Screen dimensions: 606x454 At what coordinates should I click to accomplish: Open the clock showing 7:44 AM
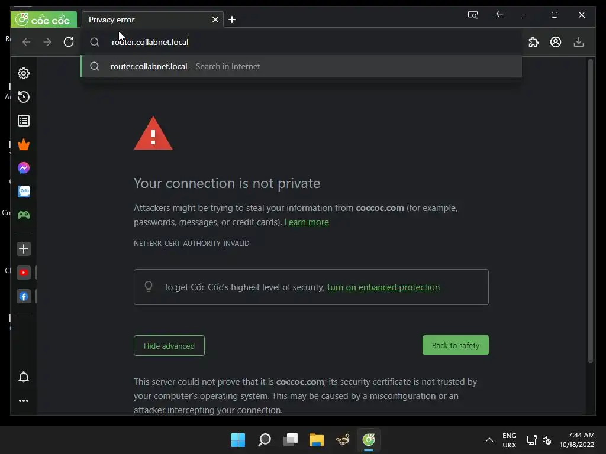[x=577, y=440]
